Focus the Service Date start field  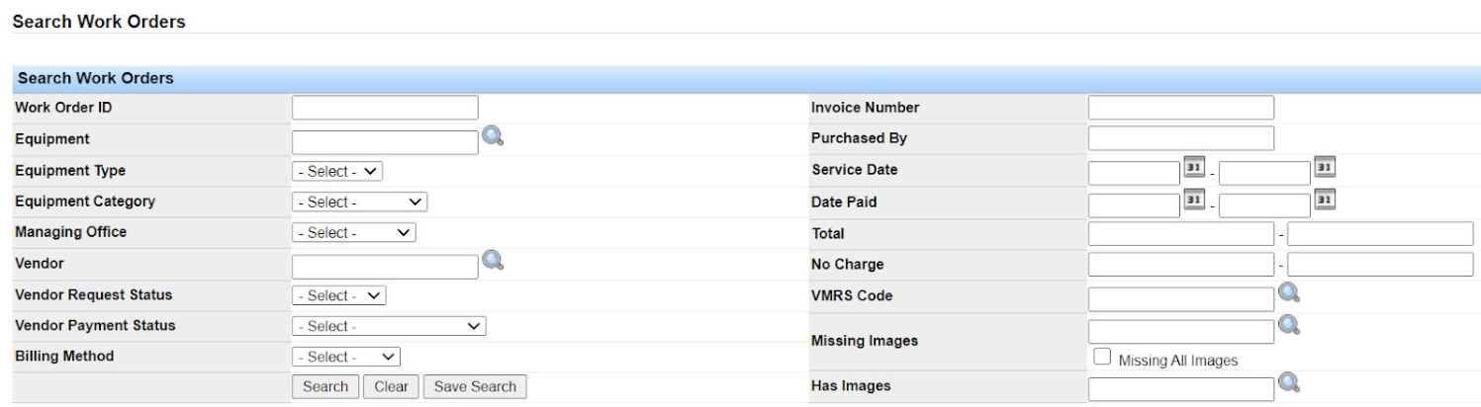(x=1135, y=174)
